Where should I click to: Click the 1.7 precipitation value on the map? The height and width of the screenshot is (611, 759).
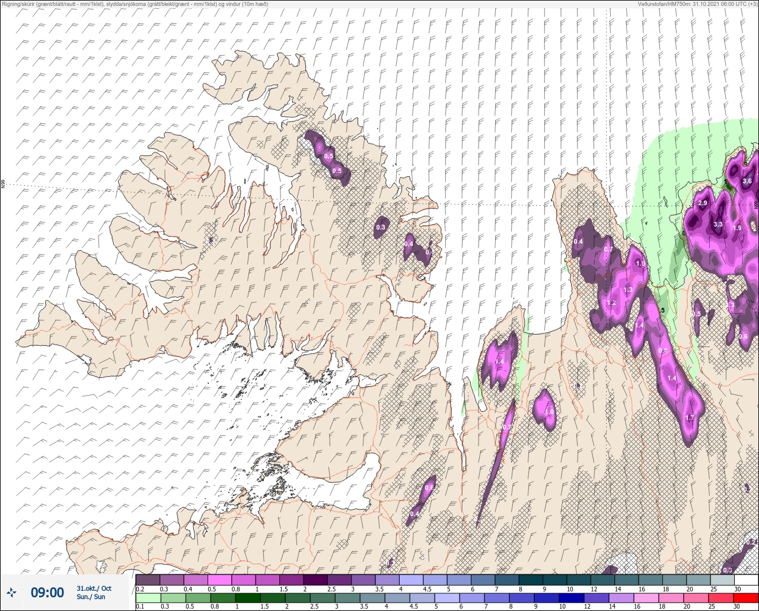coord(690,418)
